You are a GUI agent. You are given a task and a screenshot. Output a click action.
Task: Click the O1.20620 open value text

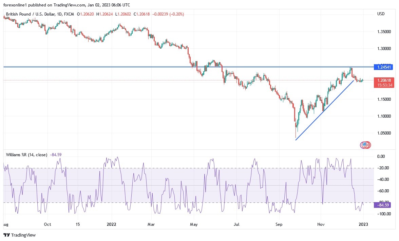pos(85,14)
